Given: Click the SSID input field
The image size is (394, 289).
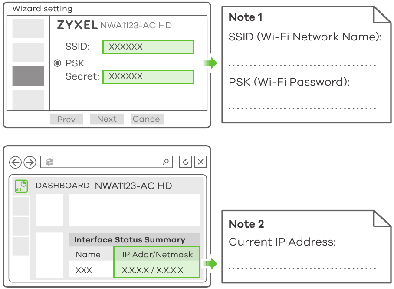Looking at the screenshot, I should pos(148,47).
